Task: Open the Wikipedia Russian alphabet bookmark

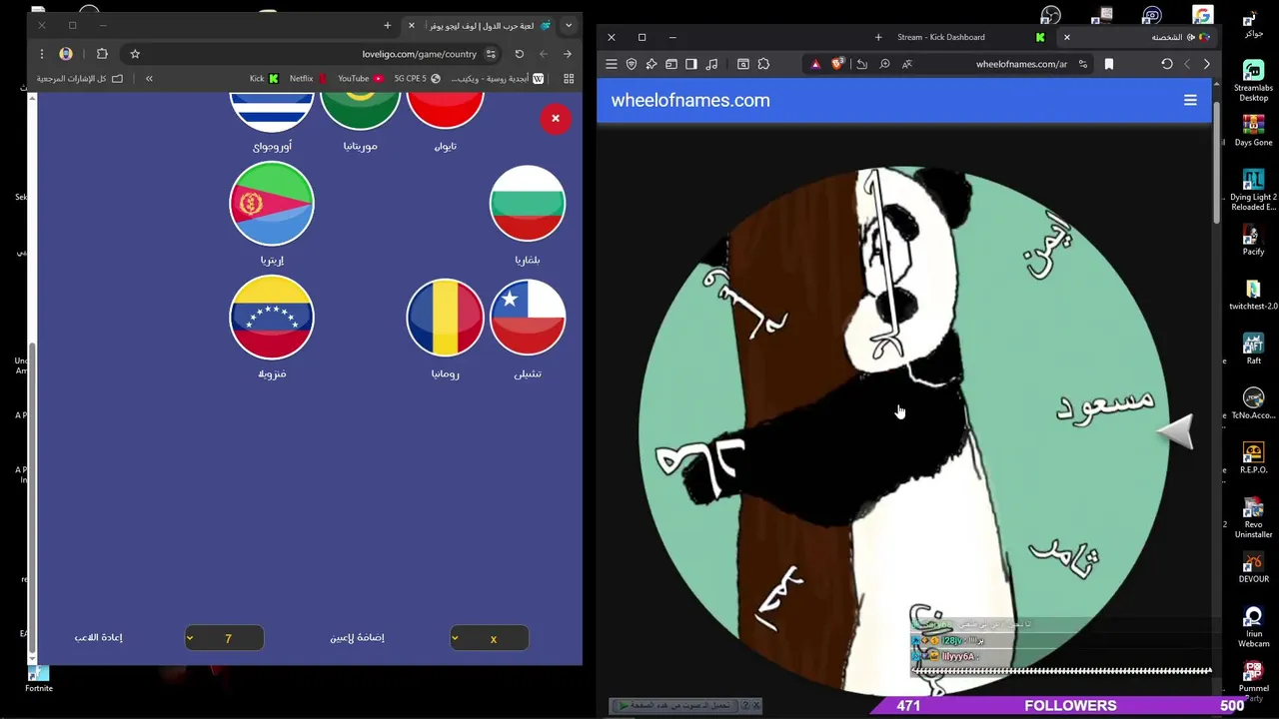Action: [497, 78]
